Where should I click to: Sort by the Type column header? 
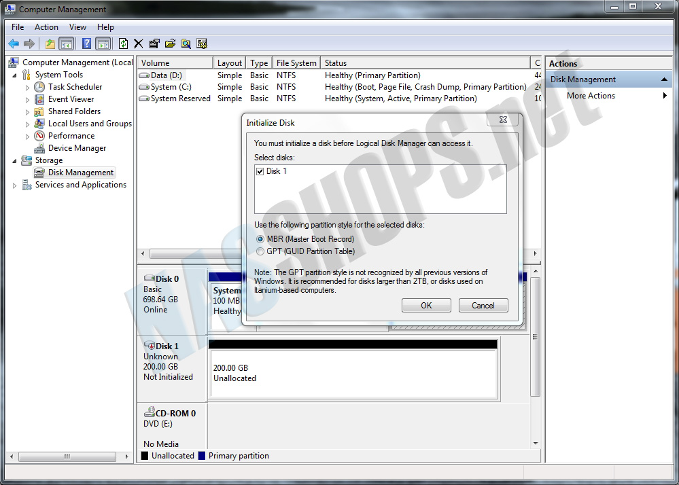tap(259, 62)
